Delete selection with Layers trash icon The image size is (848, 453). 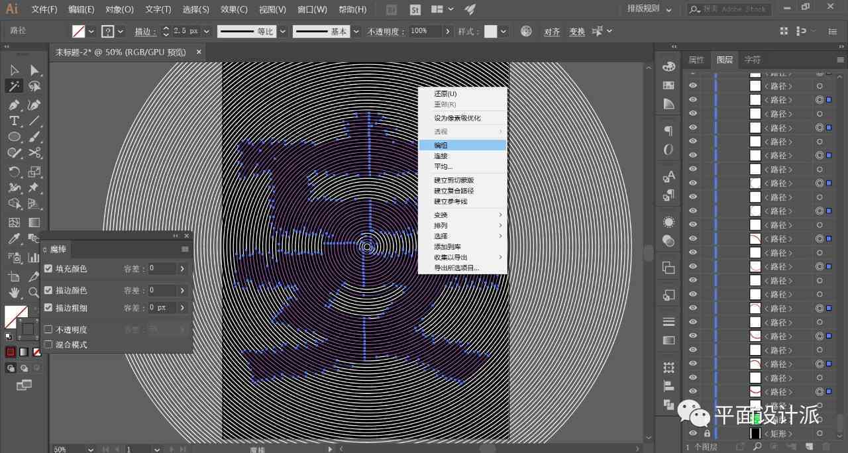click(826, 447)
